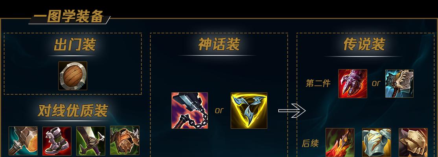
Task: Select the hammer item icon under 对线优质装
Action: 23,141
